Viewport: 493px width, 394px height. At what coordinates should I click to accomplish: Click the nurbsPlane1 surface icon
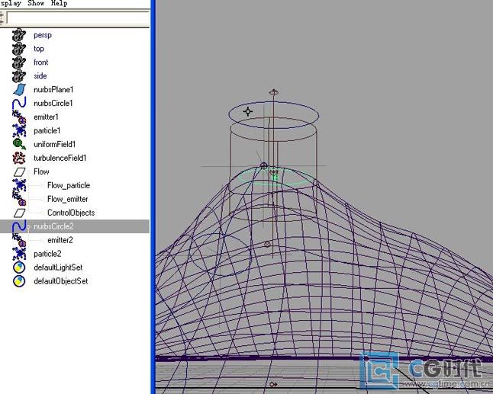click(19, 89)
